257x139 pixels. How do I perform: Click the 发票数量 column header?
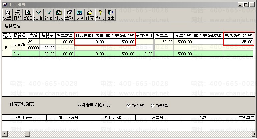point(65,36)
